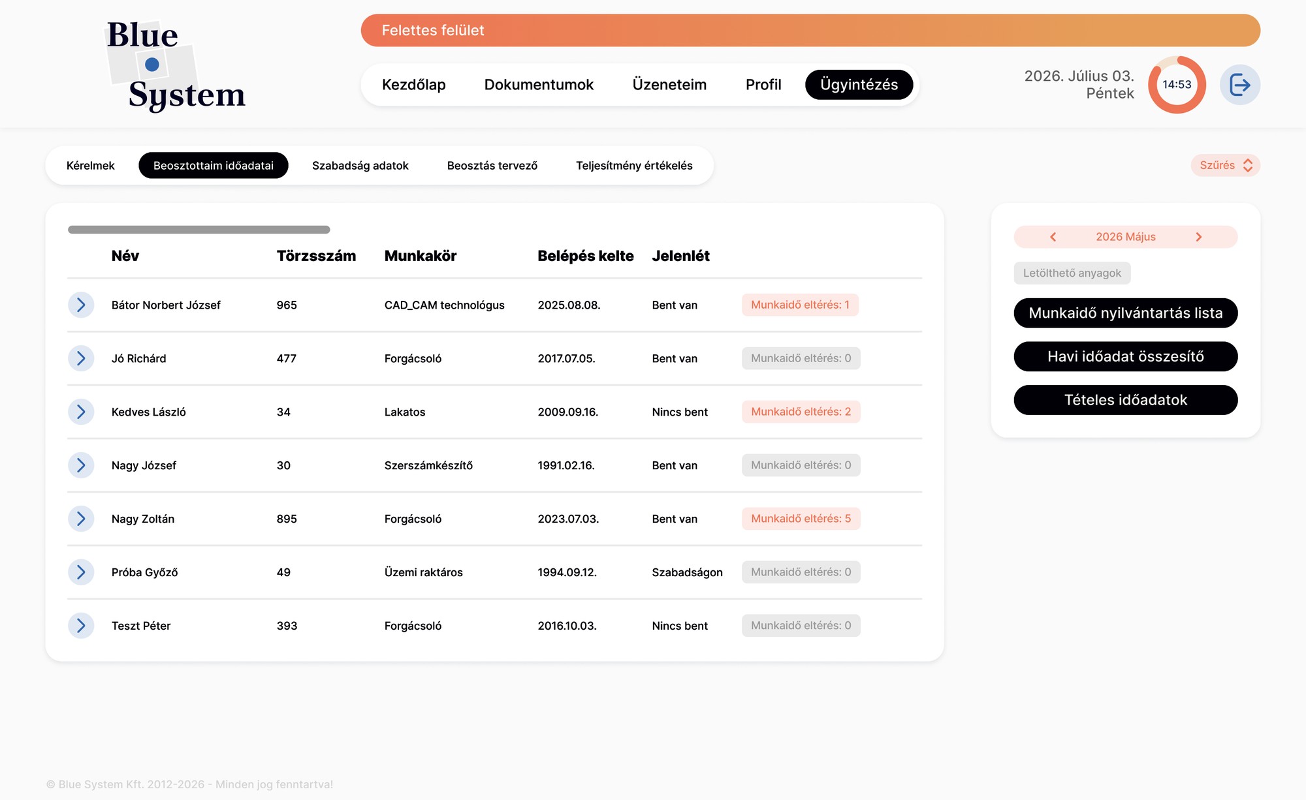
Task: Expand row of Teszt Péter
Action: (81, 626)
